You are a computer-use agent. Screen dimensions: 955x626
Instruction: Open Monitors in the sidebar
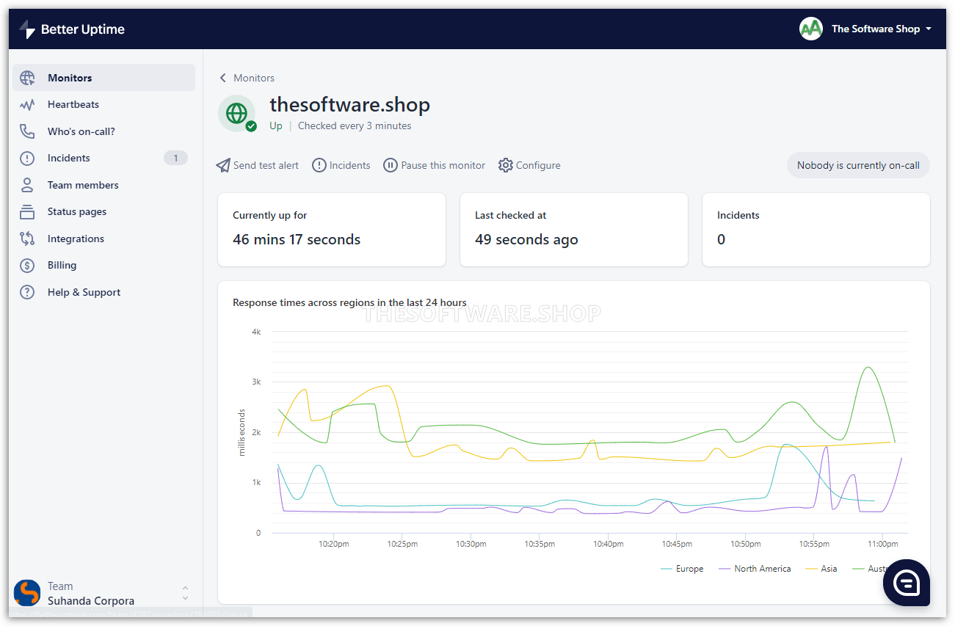104,78
